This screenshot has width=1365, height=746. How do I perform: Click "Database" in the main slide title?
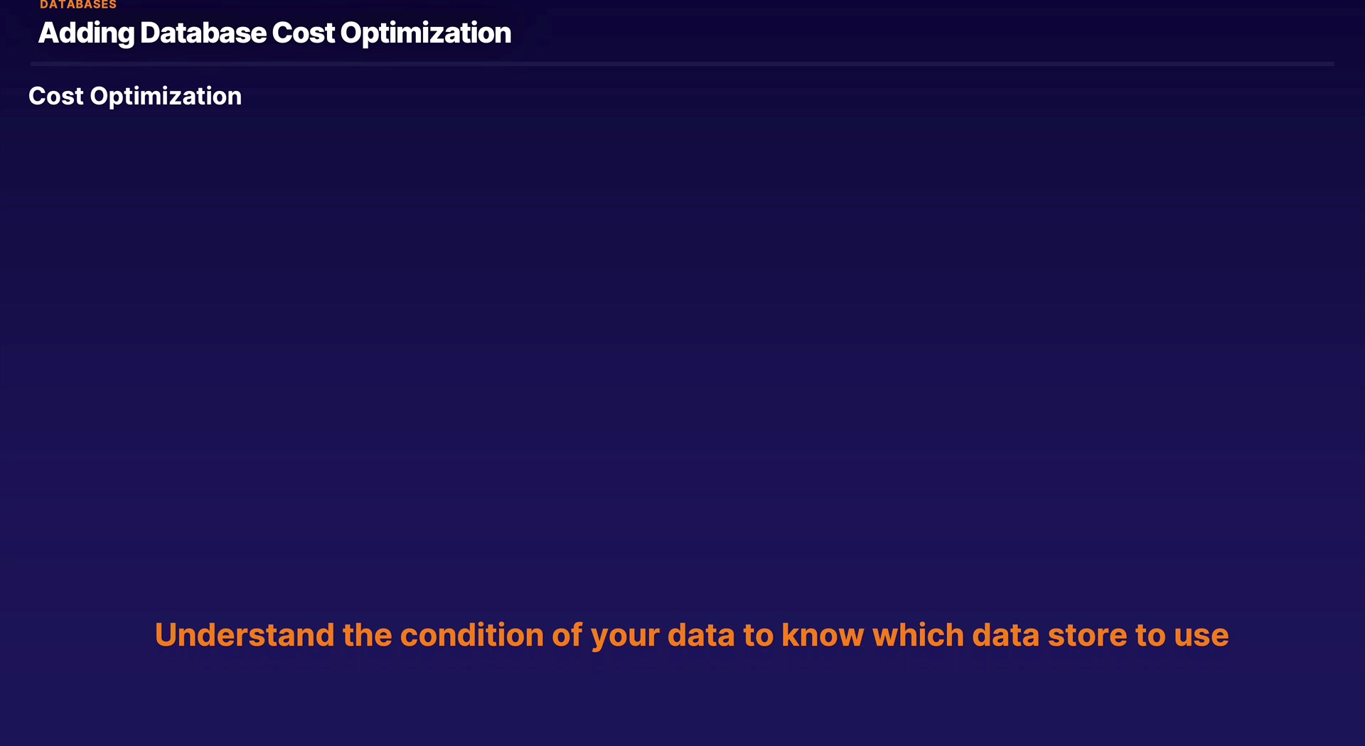(x=203, y=33)
